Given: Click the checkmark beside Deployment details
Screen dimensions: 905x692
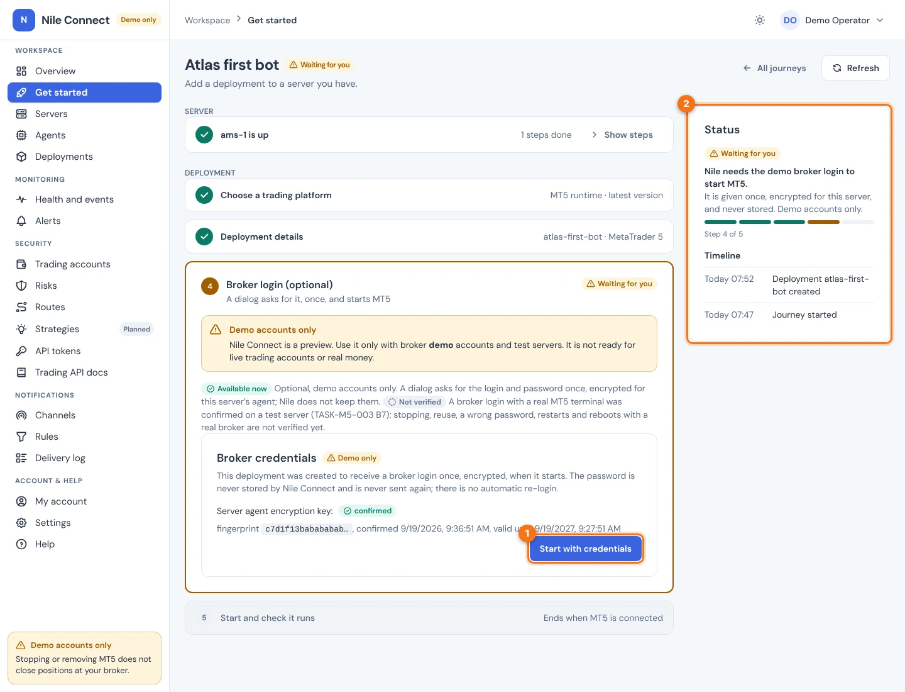Looking at the screenshot, I should tap(204, 237).
